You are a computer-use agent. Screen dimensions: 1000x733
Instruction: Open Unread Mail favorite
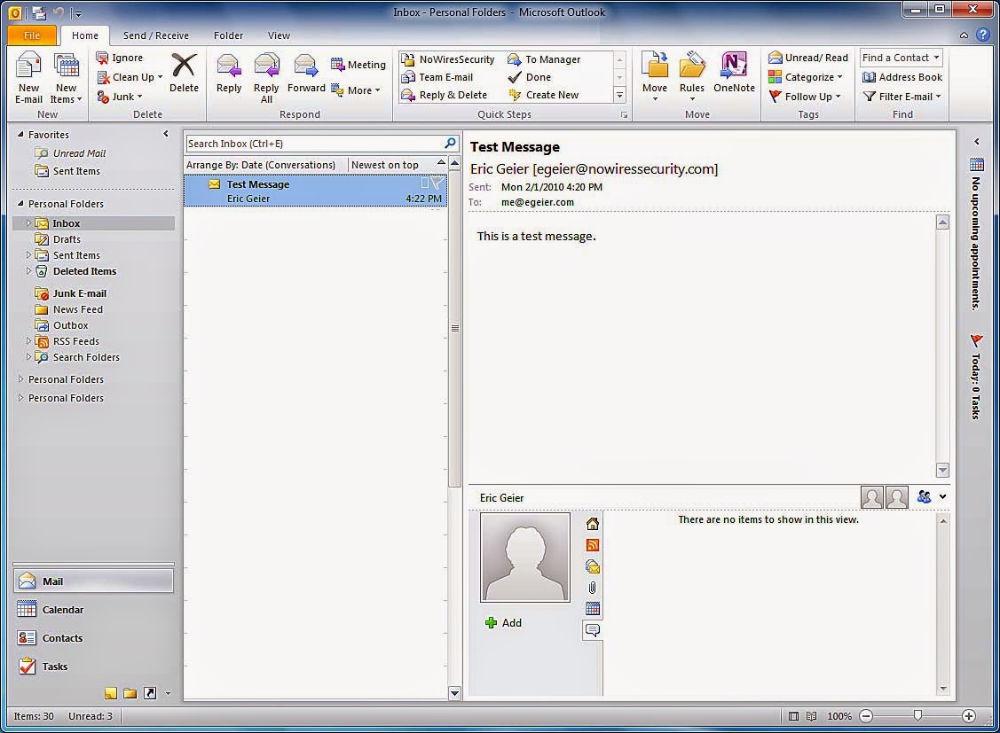pos(70,153)
